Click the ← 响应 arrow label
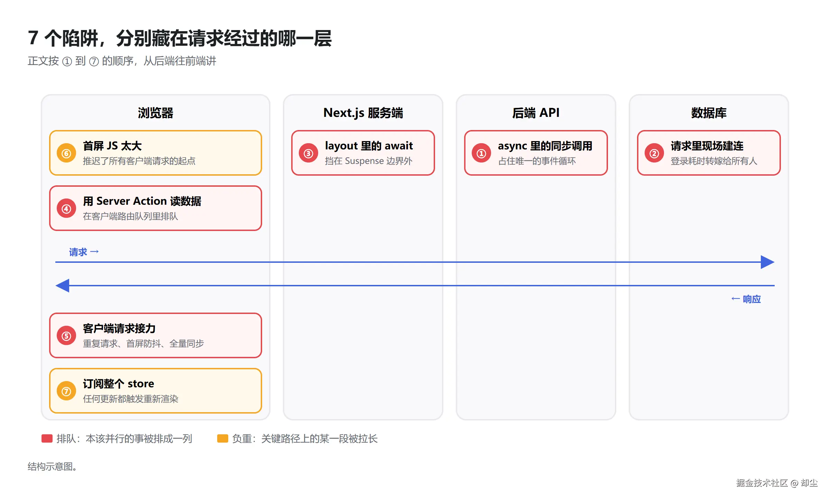Screen dimensions: 830x500 tap(746, 299)
